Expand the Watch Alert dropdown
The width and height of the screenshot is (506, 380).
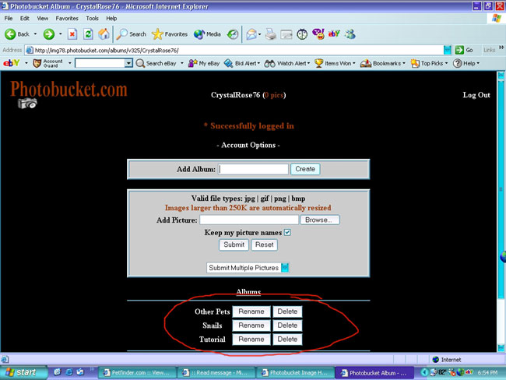pyautogui.click(x=308, y=63)
